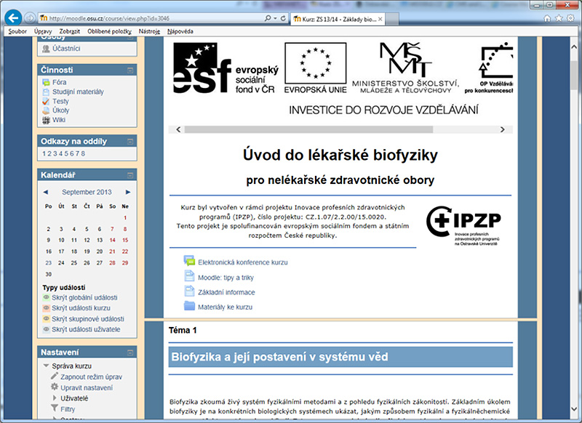Viewport: 582px width, 423px height.
Task: Open the Základní informace link
Action: tap(226, 292)
